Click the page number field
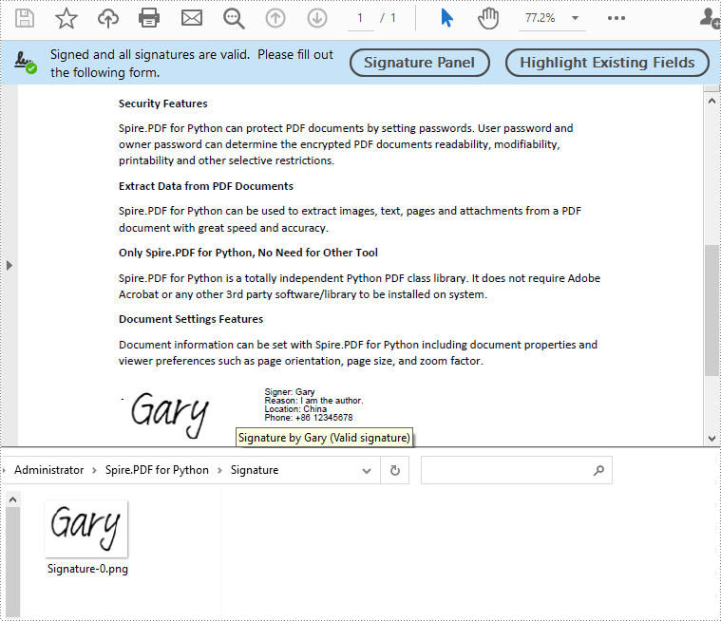 (360, 18)
